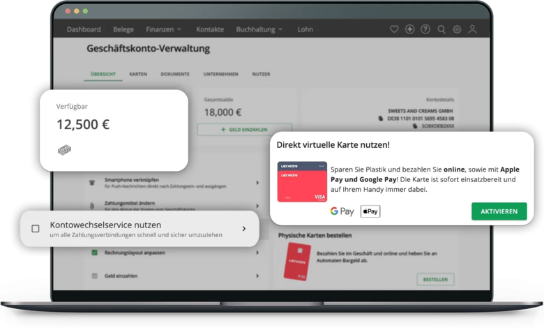This screenshot has width=544, height=332.
Task: Expand the Buchhaltung dropdown menu
Action: point(259,29)
